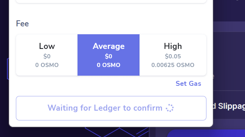Click the $0 price under Average

109,56
